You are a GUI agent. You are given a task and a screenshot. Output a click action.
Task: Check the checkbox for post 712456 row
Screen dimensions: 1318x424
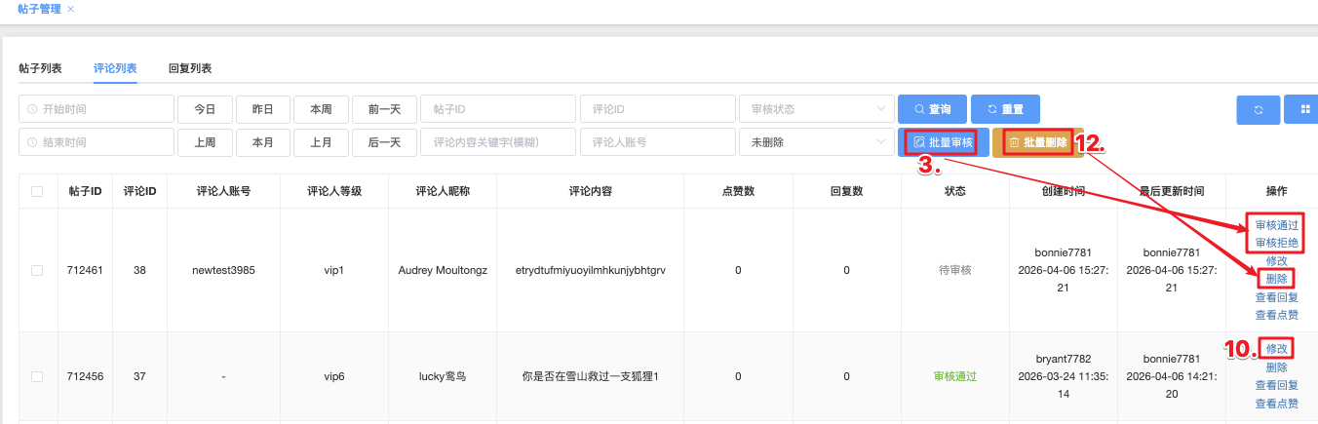[37, 376]
